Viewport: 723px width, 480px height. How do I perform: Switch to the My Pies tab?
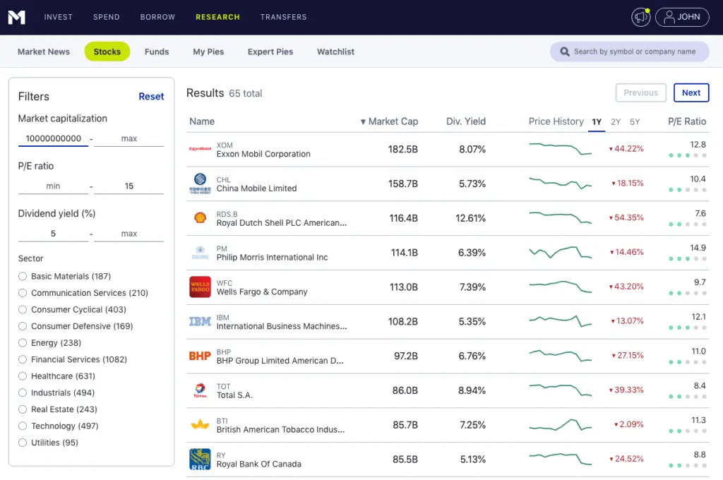(208, 52)
